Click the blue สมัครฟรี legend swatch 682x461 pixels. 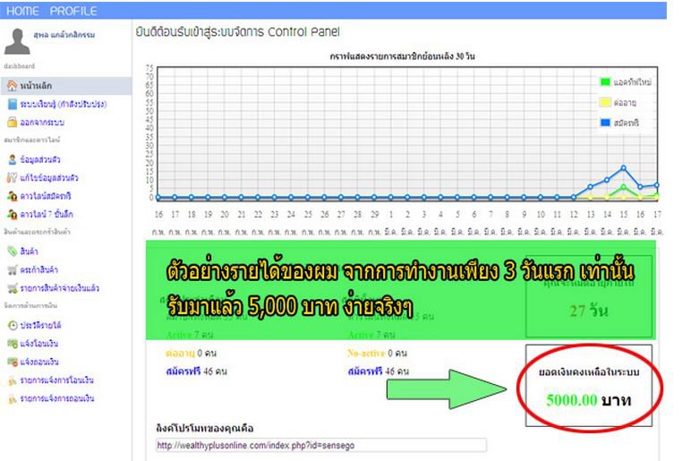(x=606, y=122)
